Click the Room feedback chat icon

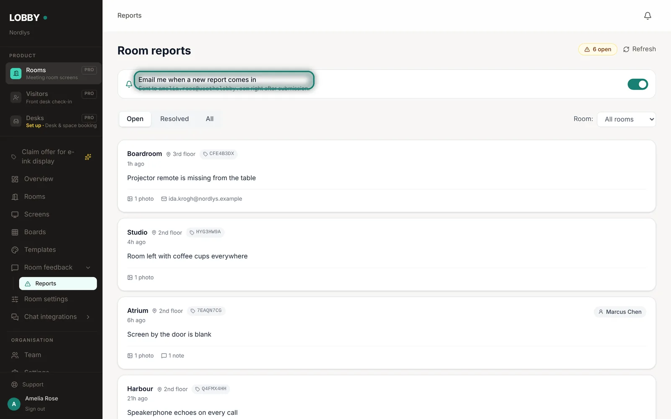pos(15,267)
